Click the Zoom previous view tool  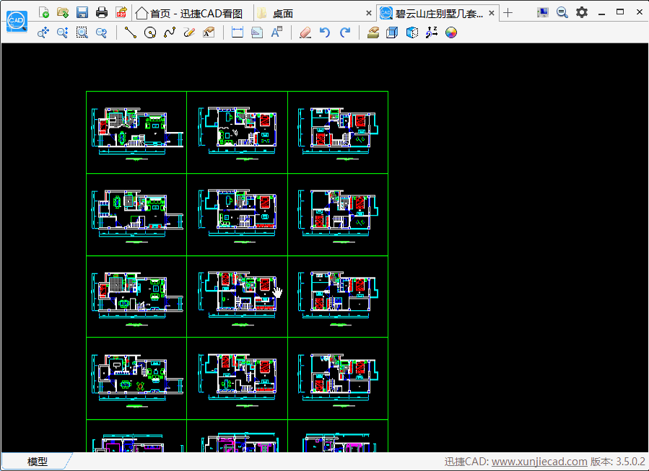(101, 32)
